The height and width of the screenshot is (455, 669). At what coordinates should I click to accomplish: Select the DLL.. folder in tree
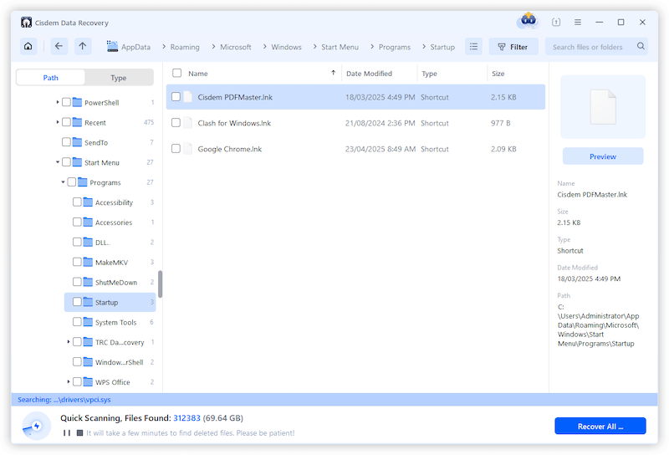click(x=103, y=243)
